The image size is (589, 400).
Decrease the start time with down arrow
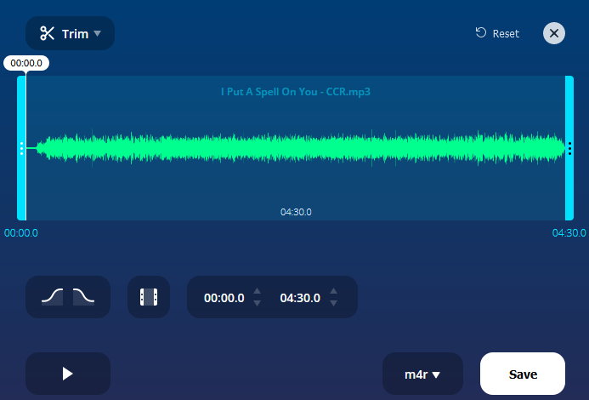[x=257, y=303]
